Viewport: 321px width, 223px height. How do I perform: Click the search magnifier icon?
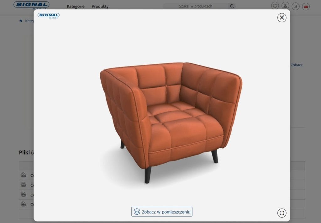[x=232, y=6]
